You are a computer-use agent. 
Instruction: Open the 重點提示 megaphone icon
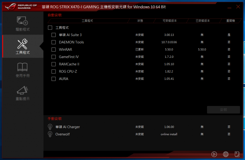coord(23,90)
